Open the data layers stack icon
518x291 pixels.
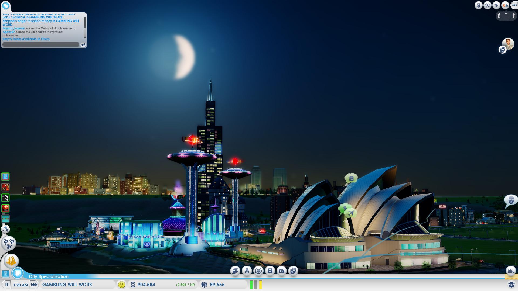point(511,285)
